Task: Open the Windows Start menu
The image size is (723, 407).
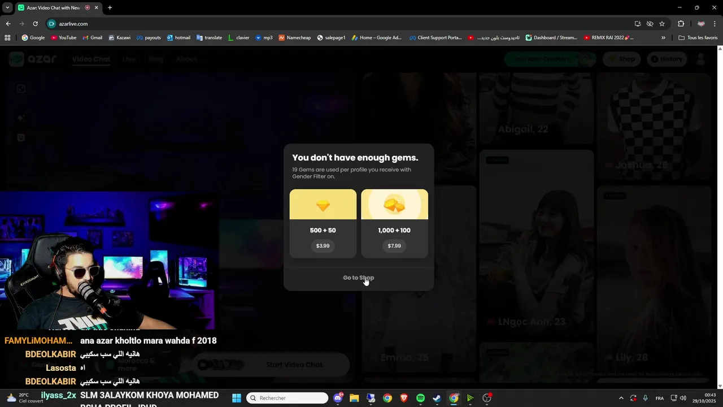Action: pyautogui.click(x=237, y=398)
